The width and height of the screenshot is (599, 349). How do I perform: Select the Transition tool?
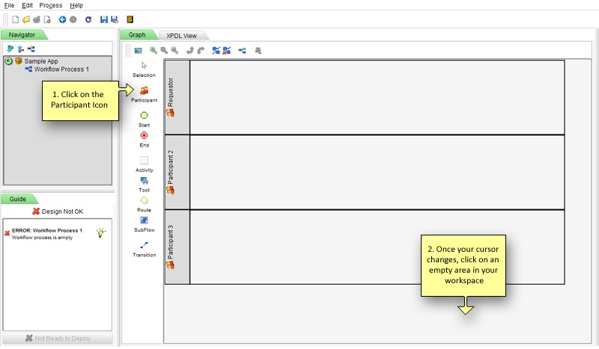[144, 245]
